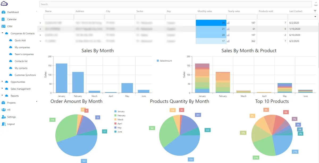Expand the Opportunities tree node
Screen dimensions: 319x163
pos(2,81)
